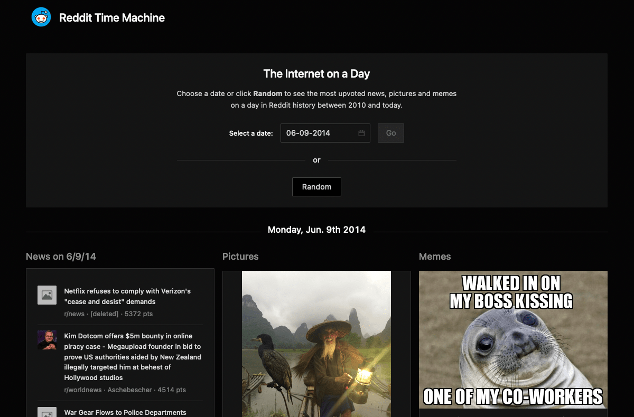Click the Kim Dotcom article thumbnail icon

46,340
